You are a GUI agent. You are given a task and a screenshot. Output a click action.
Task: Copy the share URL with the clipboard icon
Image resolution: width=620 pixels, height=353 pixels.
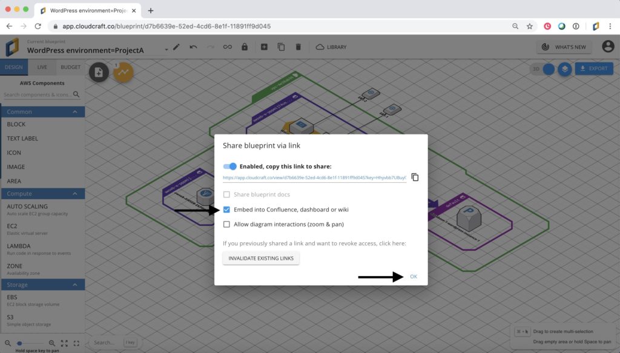tap(415, 177)
